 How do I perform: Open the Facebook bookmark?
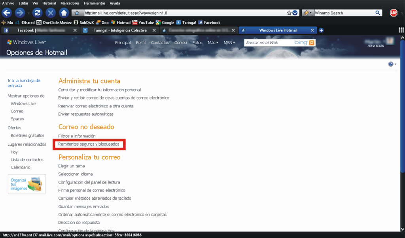tap(209, 22)
